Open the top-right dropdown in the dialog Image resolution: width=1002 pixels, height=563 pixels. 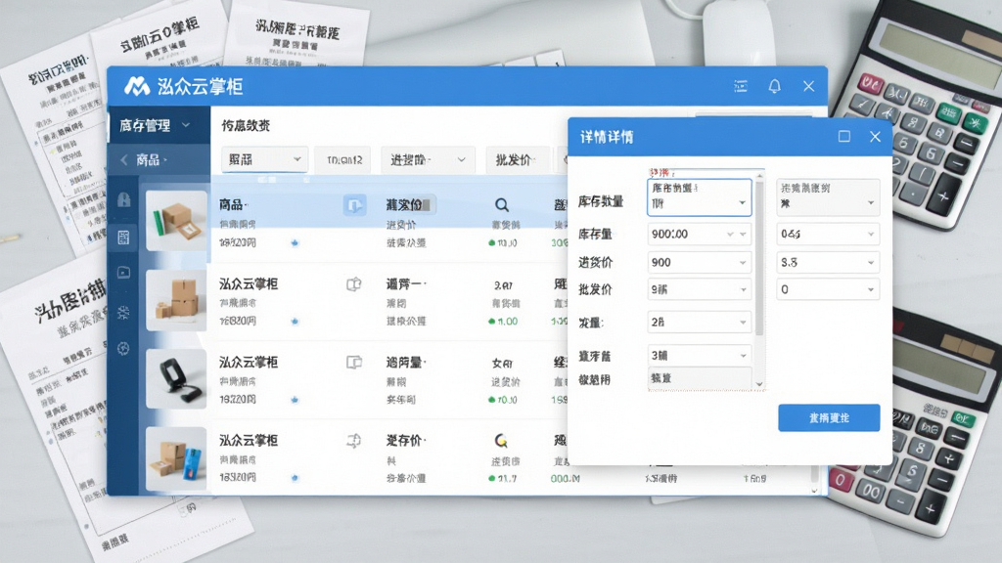(x=828, y=196)
